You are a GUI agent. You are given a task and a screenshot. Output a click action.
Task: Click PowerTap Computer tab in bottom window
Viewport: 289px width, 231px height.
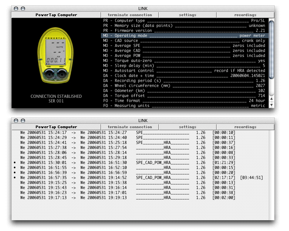[56, 127]
